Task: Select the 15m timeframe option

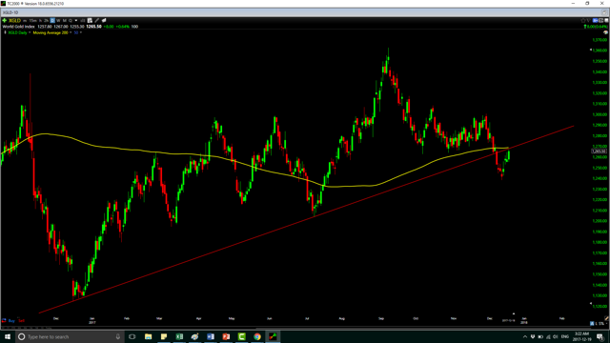Action: coord(32,20)
